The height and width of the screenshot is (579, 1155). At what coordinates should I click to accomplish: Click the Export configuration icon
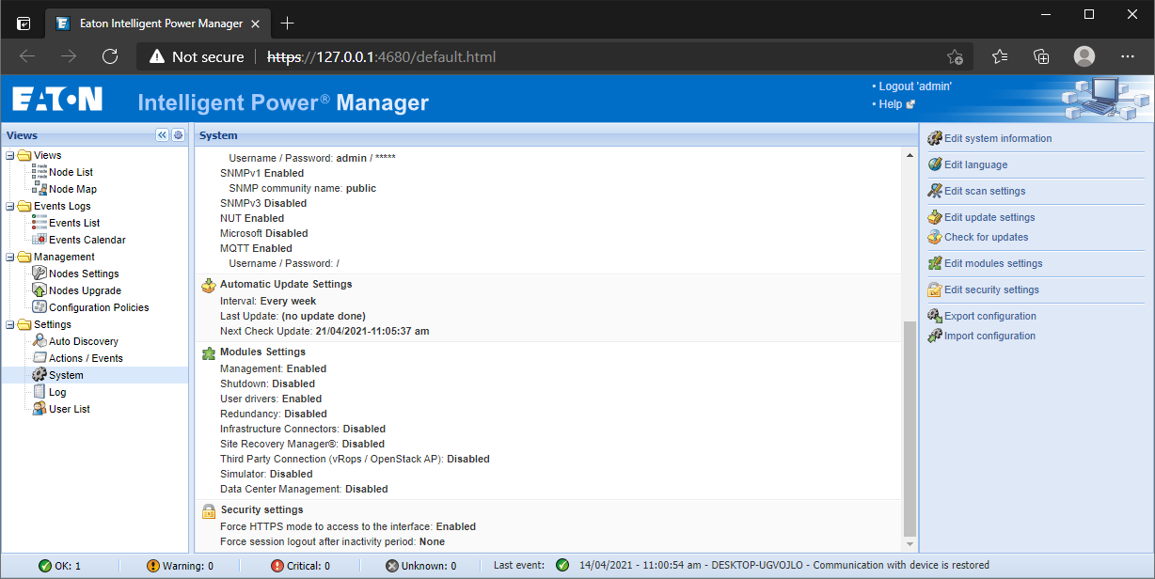click(935, 316)
